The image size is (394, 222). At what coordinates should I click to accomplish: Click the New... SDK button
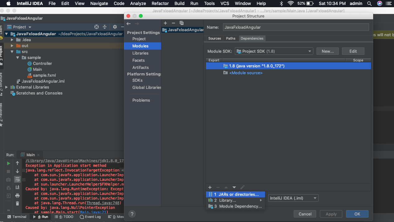tap(328, 51)
